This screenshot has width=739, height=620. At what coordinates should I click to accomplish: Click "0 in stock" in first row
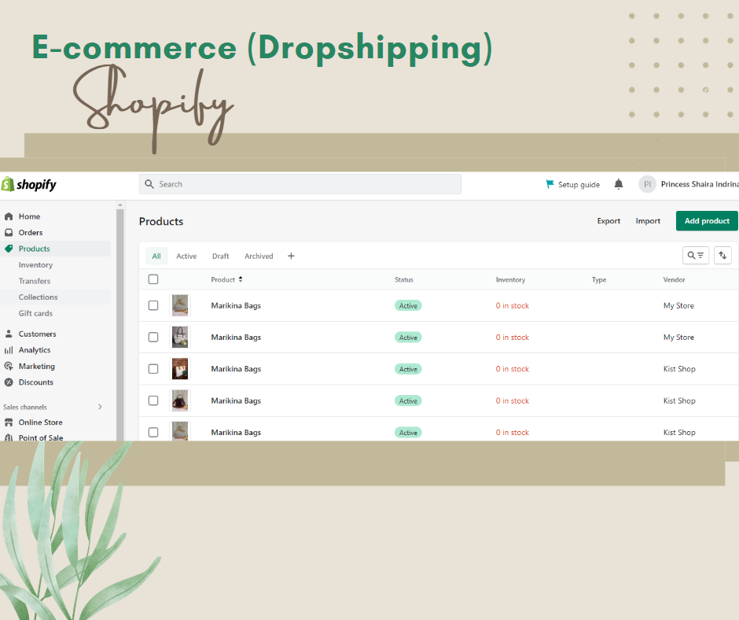[513, 306]
